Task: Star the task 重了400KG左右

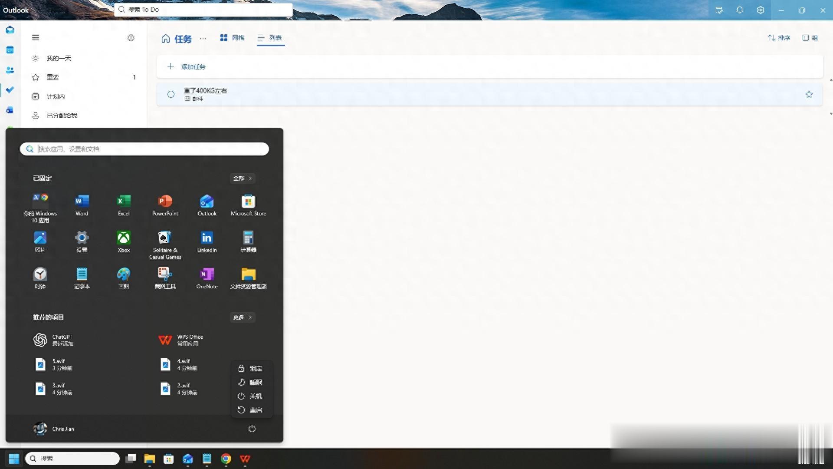Action: (x=809, y=94)
